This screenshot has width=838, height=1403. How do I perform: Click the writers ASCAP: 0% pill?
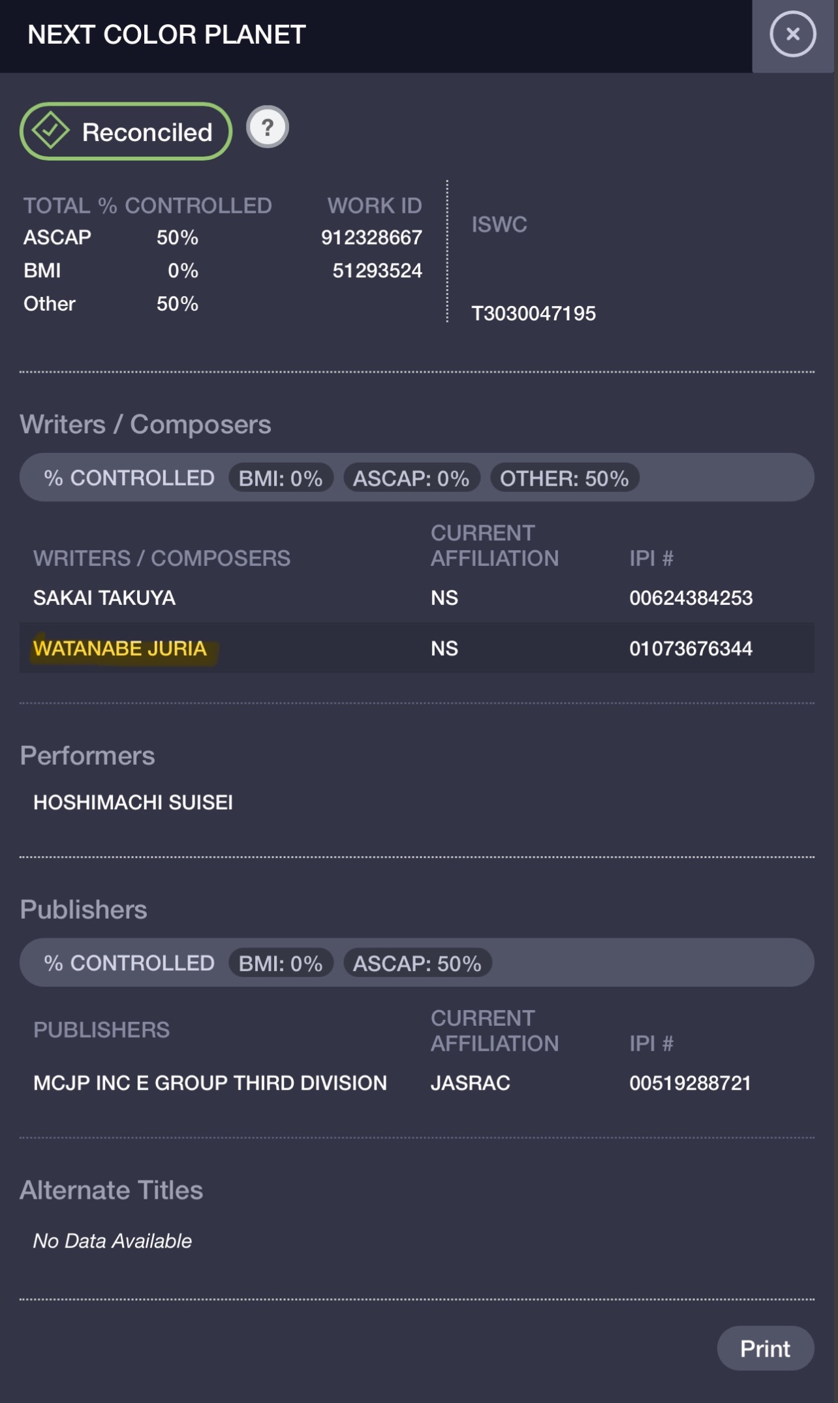412,478
